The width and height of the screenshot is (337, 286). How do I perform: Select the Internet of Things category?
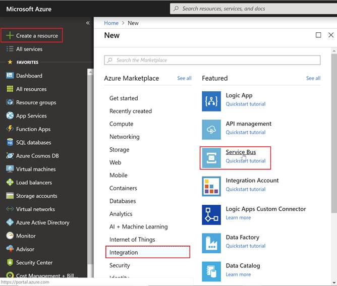click(132, 240)
